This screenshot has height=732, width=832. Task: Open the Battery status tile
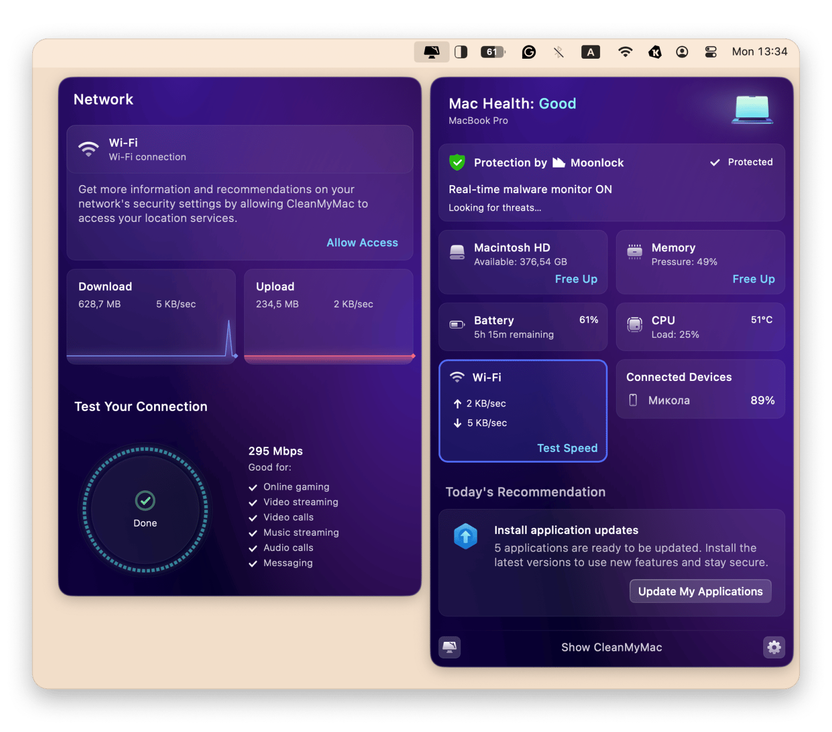[523, 327]
